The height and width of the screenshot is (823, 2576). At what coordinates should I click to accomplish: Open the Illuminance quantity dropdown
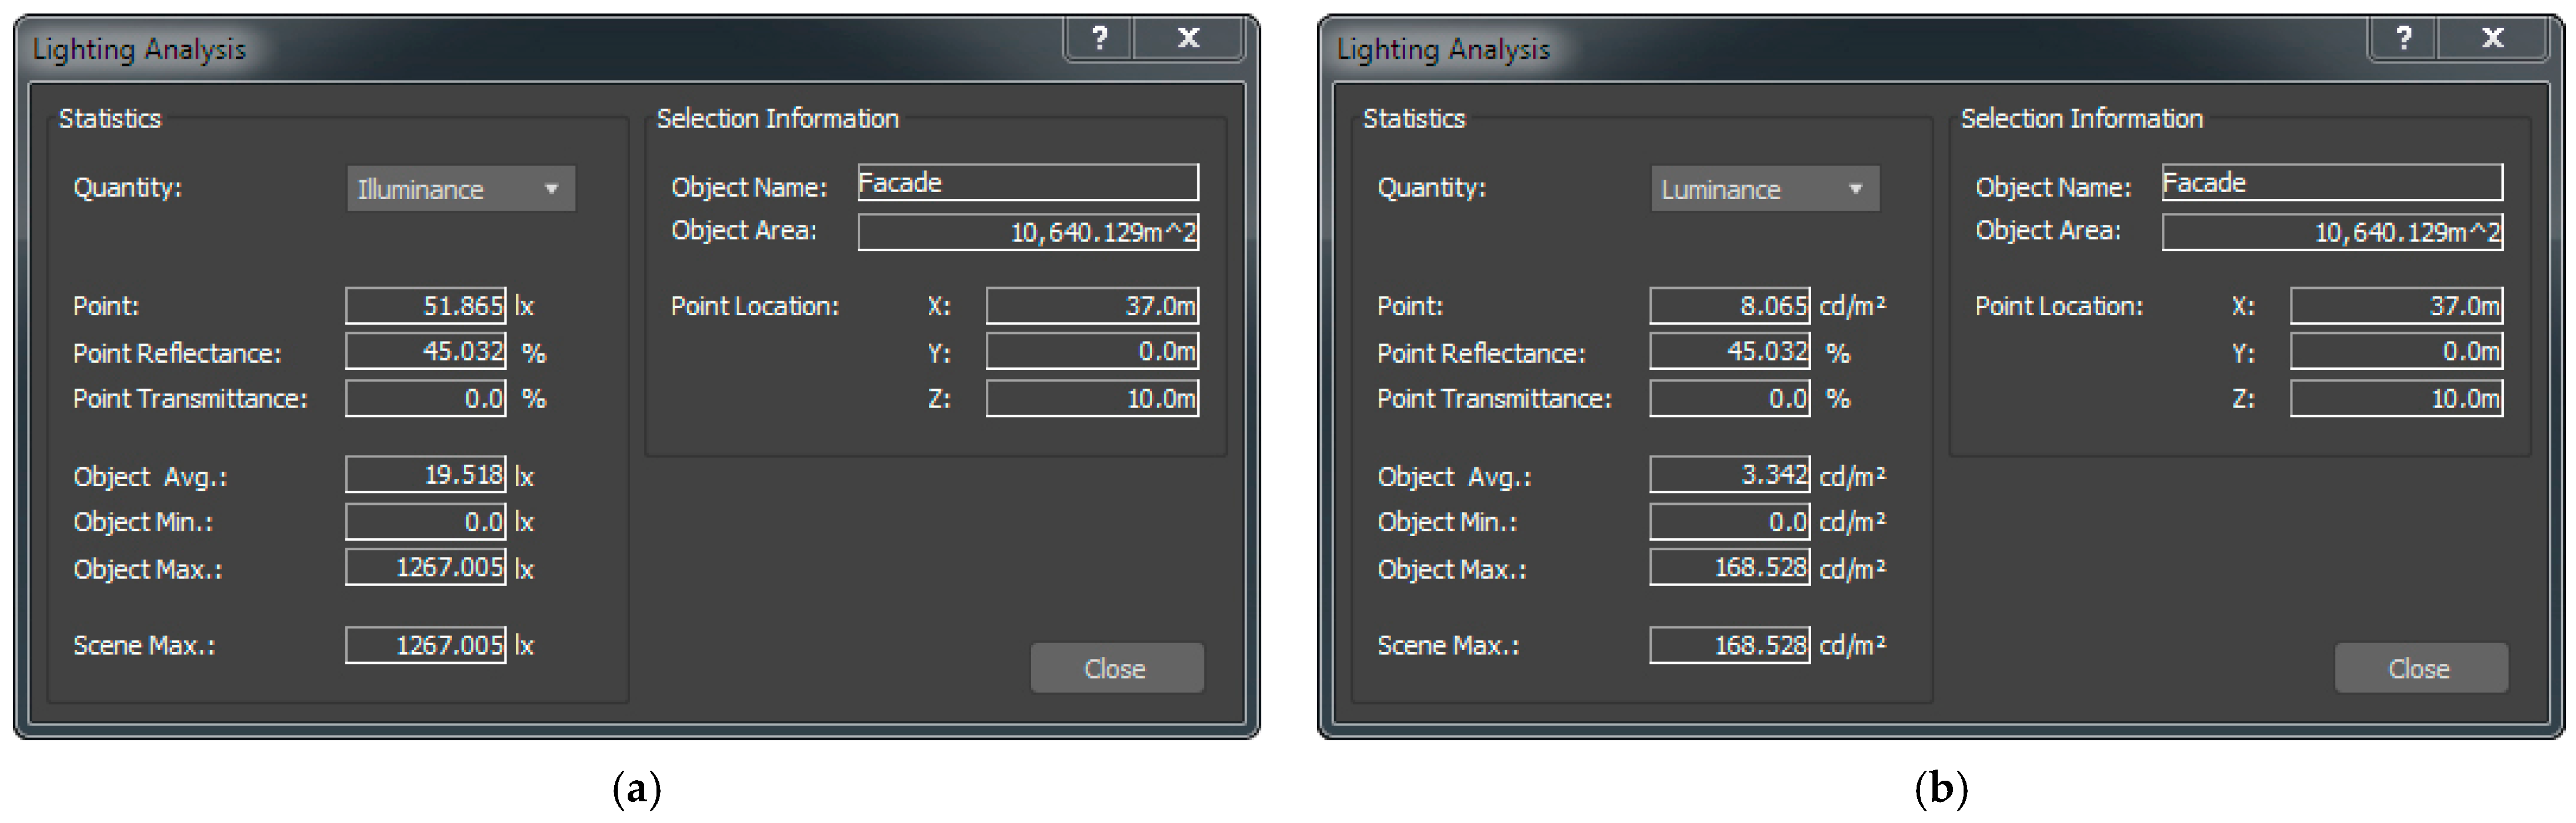pyautogui.click(x=461, y=189)
